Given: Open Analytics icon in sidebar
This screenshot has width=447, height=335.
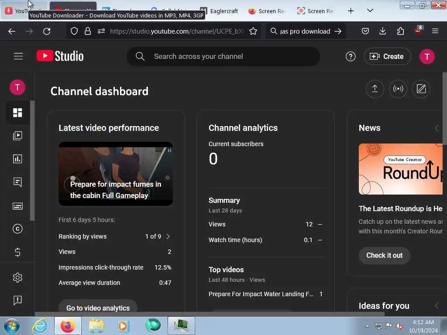Looking at the screenshot, I should pyautogui.click(x=17, y=159).
